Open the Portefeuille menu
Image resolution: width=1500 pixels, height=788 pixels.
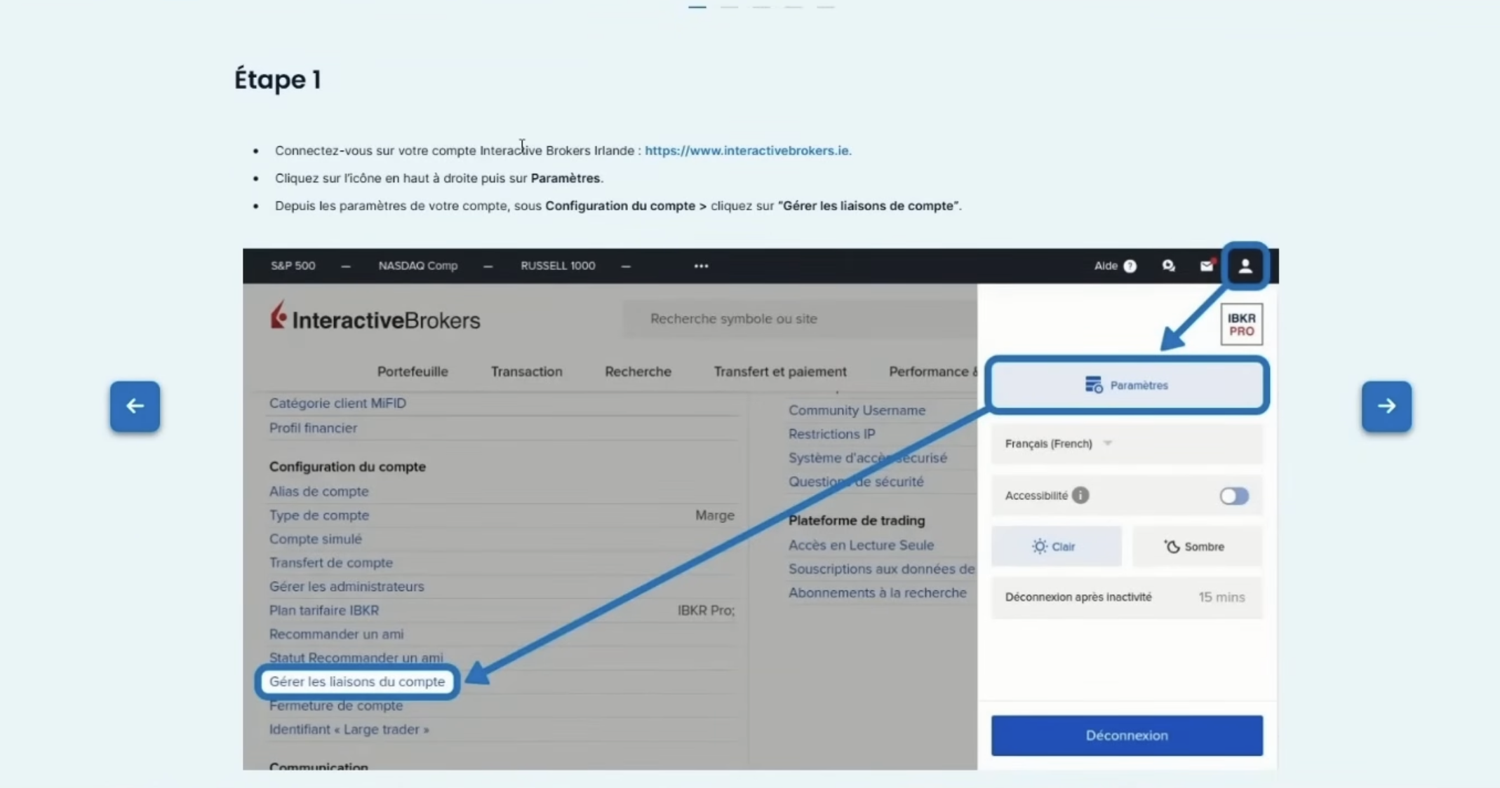(413, 372)
